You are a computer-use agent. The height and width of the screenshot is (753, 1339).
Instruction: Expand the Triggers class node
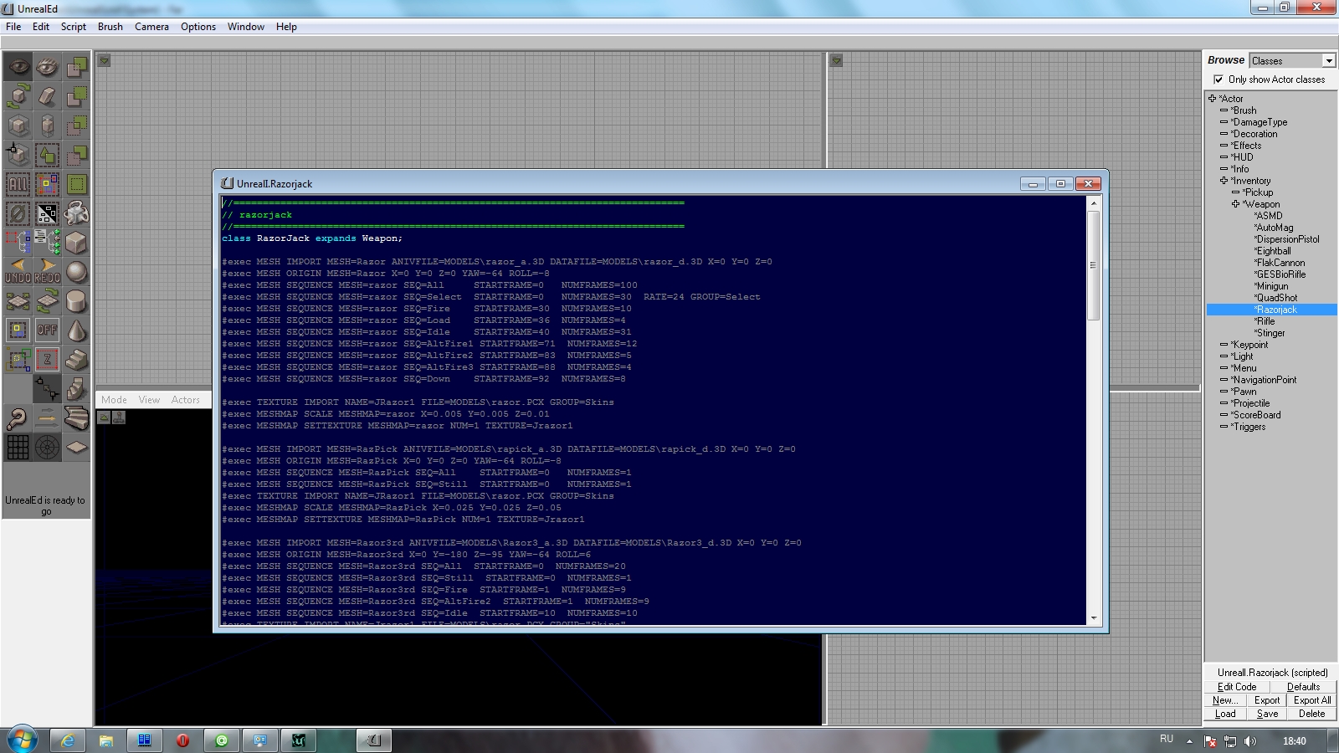point(1224,427)
